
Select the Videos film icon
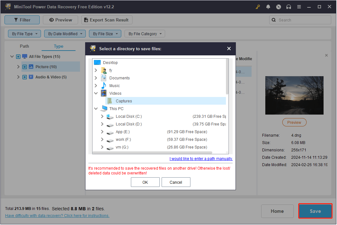(x=104, y=93)
